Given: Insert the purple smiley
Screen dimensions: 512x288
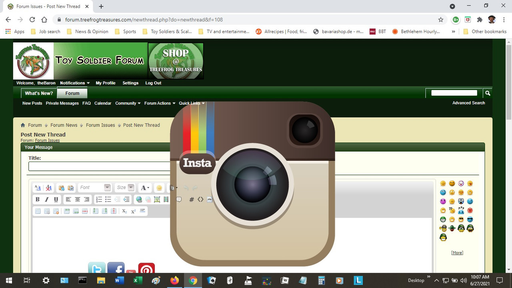Looking at the screenshot, I should pos(443,201).
